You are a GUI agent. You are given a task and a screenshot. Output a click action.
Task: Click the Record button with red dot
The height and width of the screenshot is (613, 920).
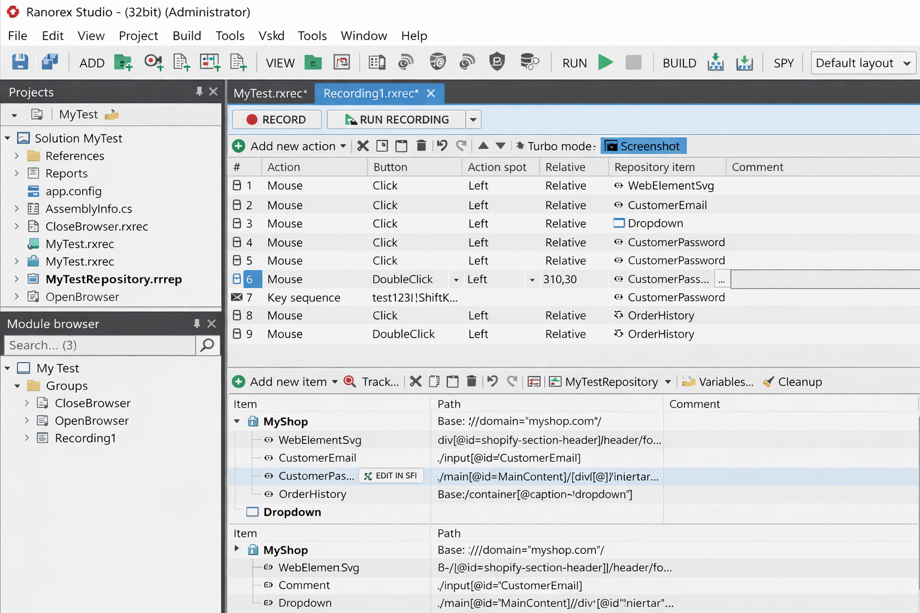tap(277, 120)
